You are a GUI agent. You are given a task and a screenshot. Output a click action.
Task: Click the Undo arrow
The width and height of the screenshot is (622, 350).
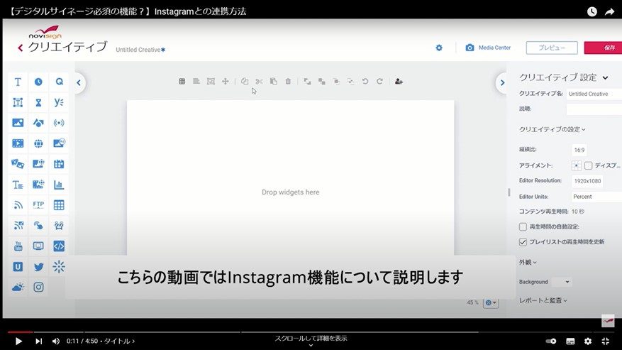365,82
